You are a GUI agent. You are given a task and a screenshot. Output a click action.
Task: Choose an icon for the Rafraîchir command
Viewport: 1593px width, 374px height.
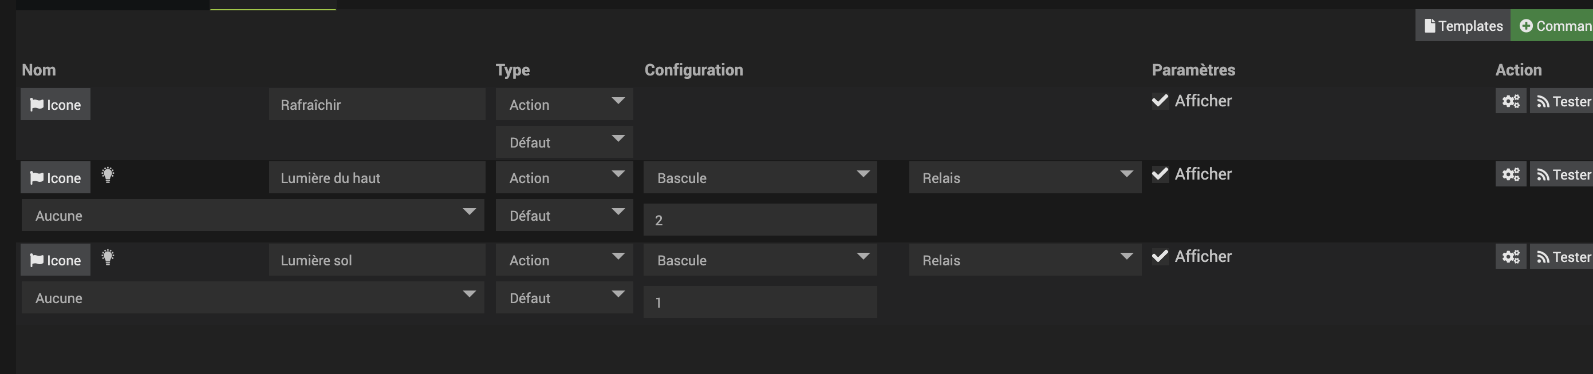tap(56, 104)
